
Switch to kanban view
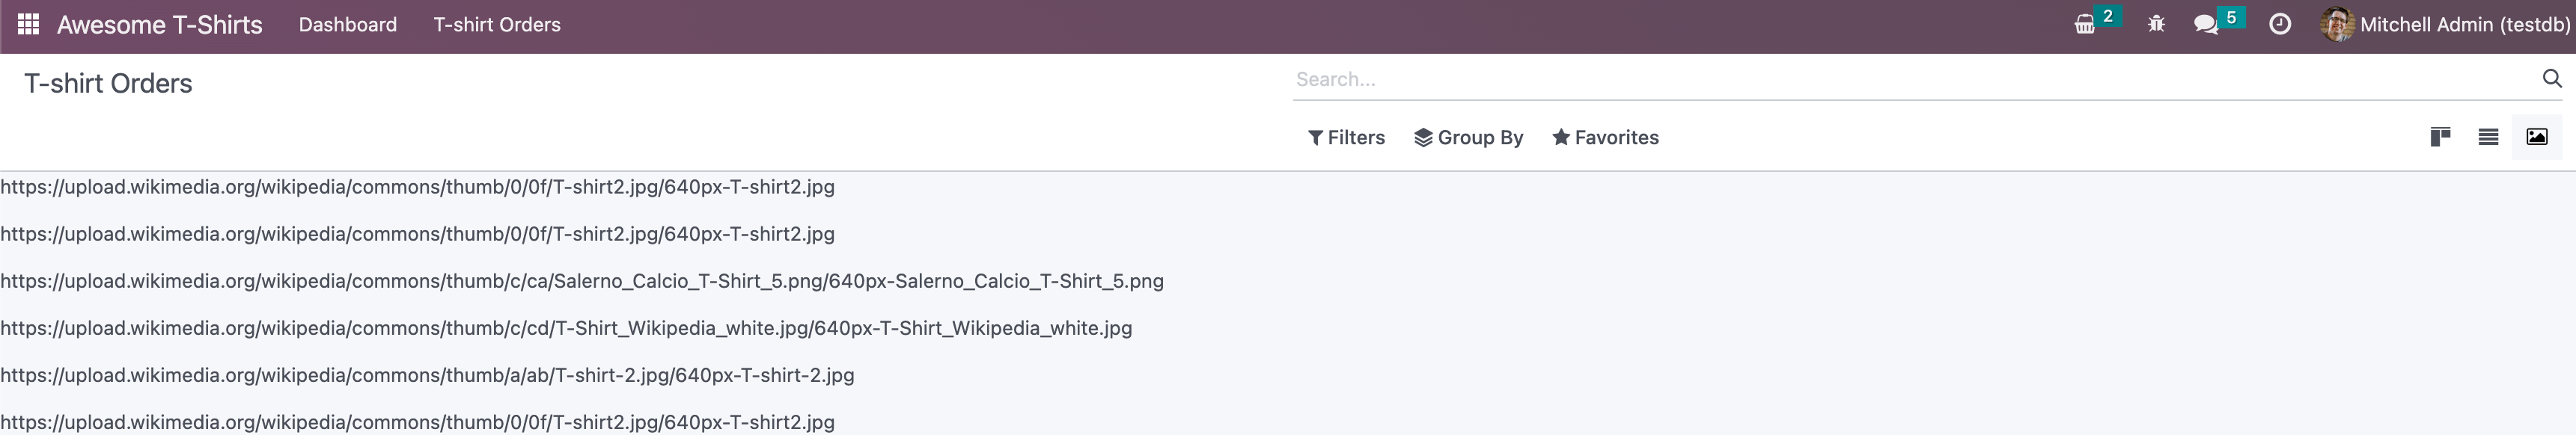pos(2440,138)
